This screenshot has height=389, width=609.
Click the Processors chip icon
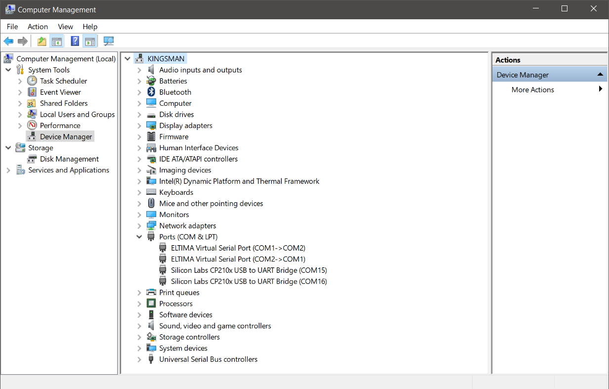click(x=151, y=303)
